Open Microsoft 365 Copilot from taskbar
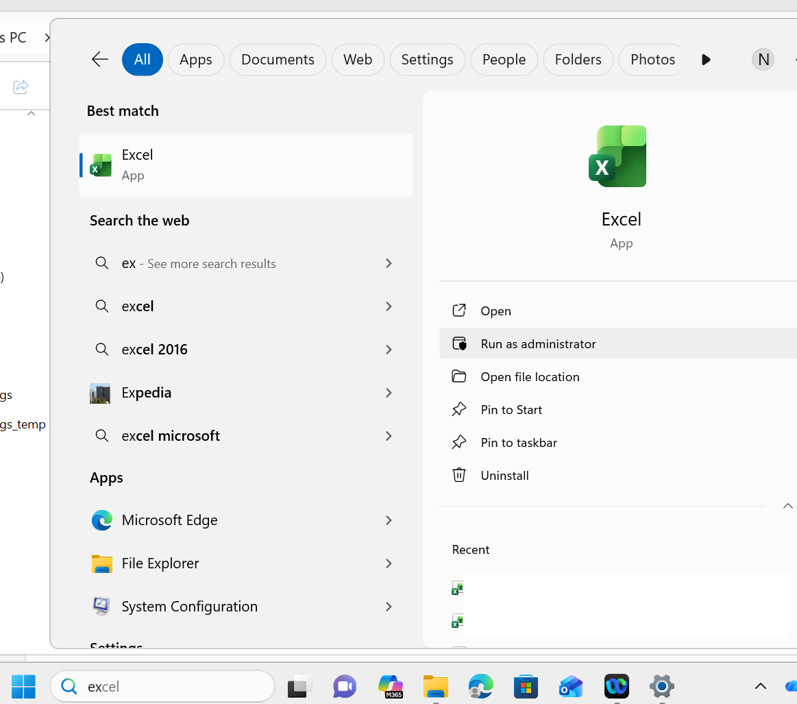 point(391,687)
